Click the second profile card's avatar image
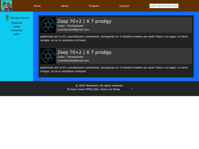This screenshot has width=199, height=149. point(48,56)
